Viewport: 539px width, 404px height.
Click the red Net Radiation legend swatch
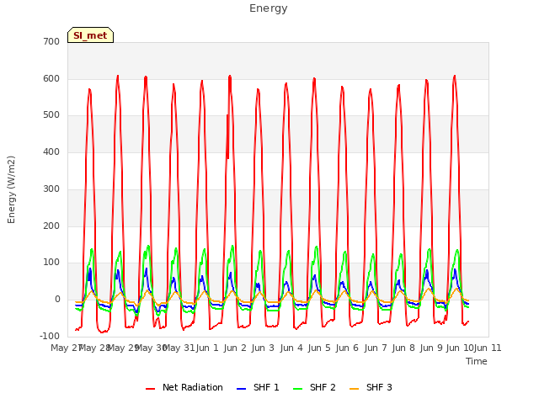tap(150, 389)
